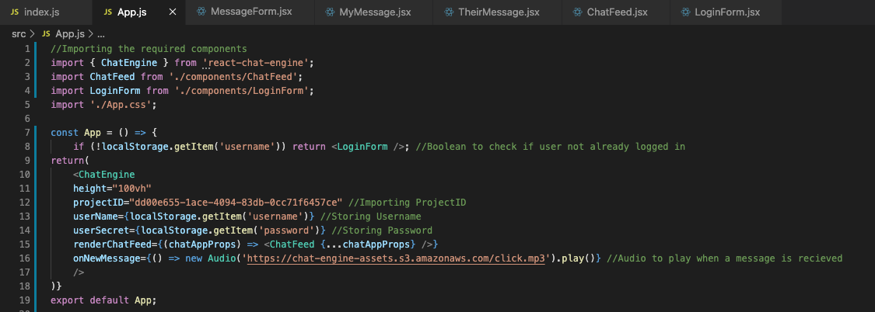Go to the ChatFeed.jsx tab
The image size is (875, 312).
pos(615,12)
